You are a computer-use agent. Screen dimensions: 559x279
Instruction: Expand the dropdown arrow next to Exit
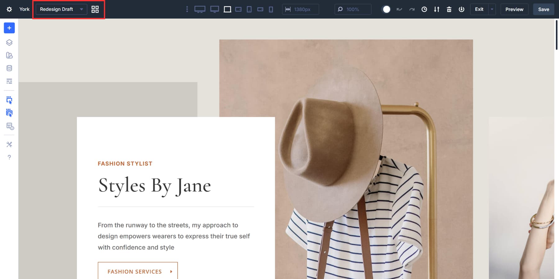(492, 9)
